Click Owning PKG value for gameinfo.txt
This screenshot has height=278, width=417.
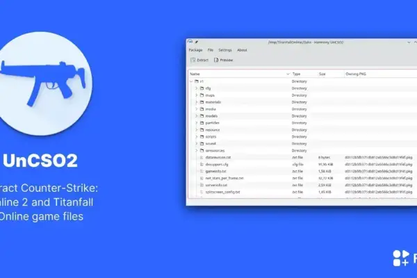pyautogui.click(x=379, y=172)
